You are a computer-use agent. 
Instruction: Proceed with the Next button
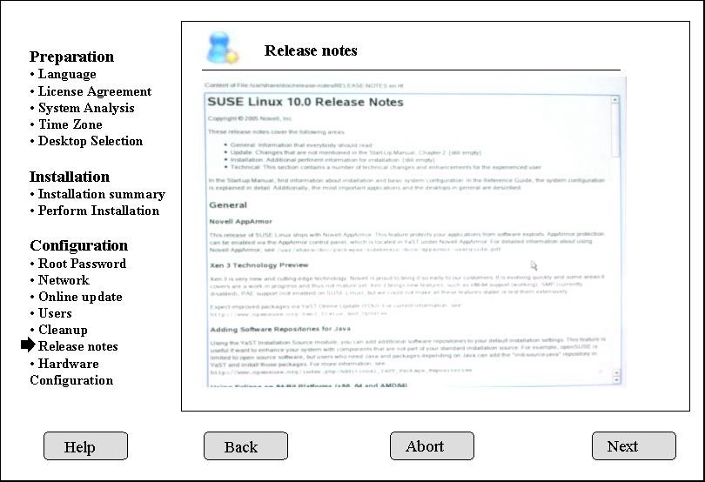(634, 446)
